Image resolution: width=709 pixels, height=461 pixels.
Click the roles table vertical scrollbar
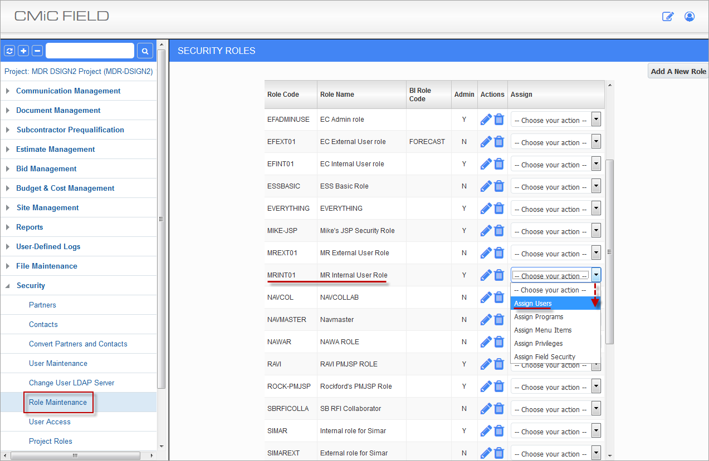609,251
